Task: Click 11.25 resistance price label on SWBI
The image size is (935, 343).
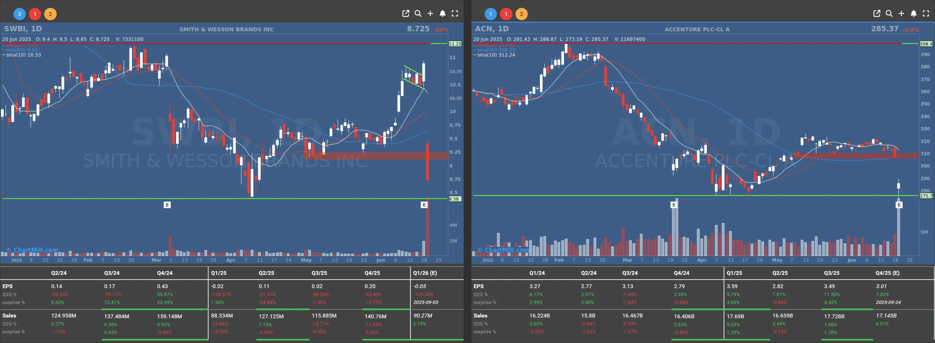Action: point(455,44)
